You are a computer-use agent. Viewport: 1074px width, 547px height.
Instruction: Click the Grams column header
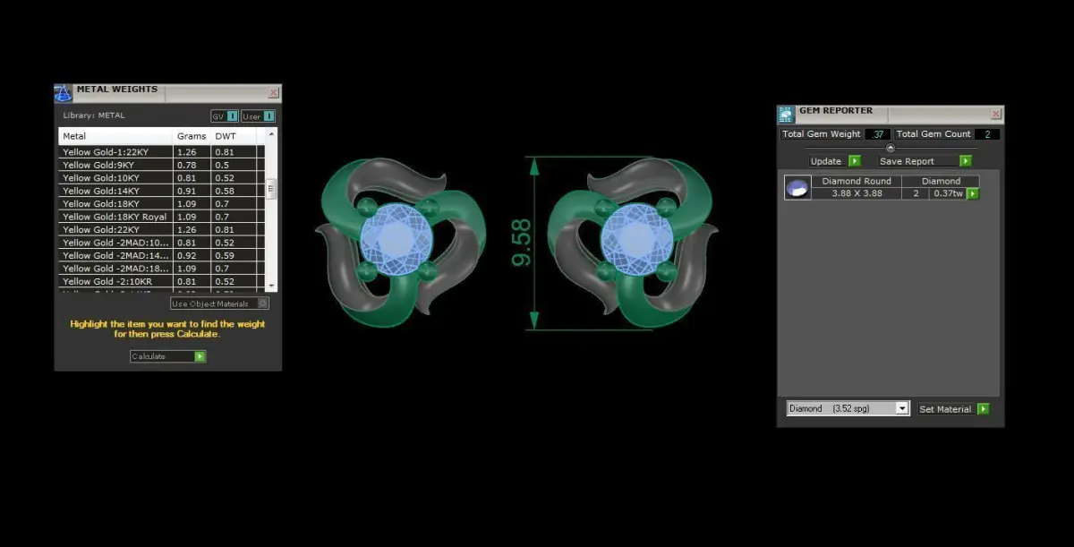(192, 136)
